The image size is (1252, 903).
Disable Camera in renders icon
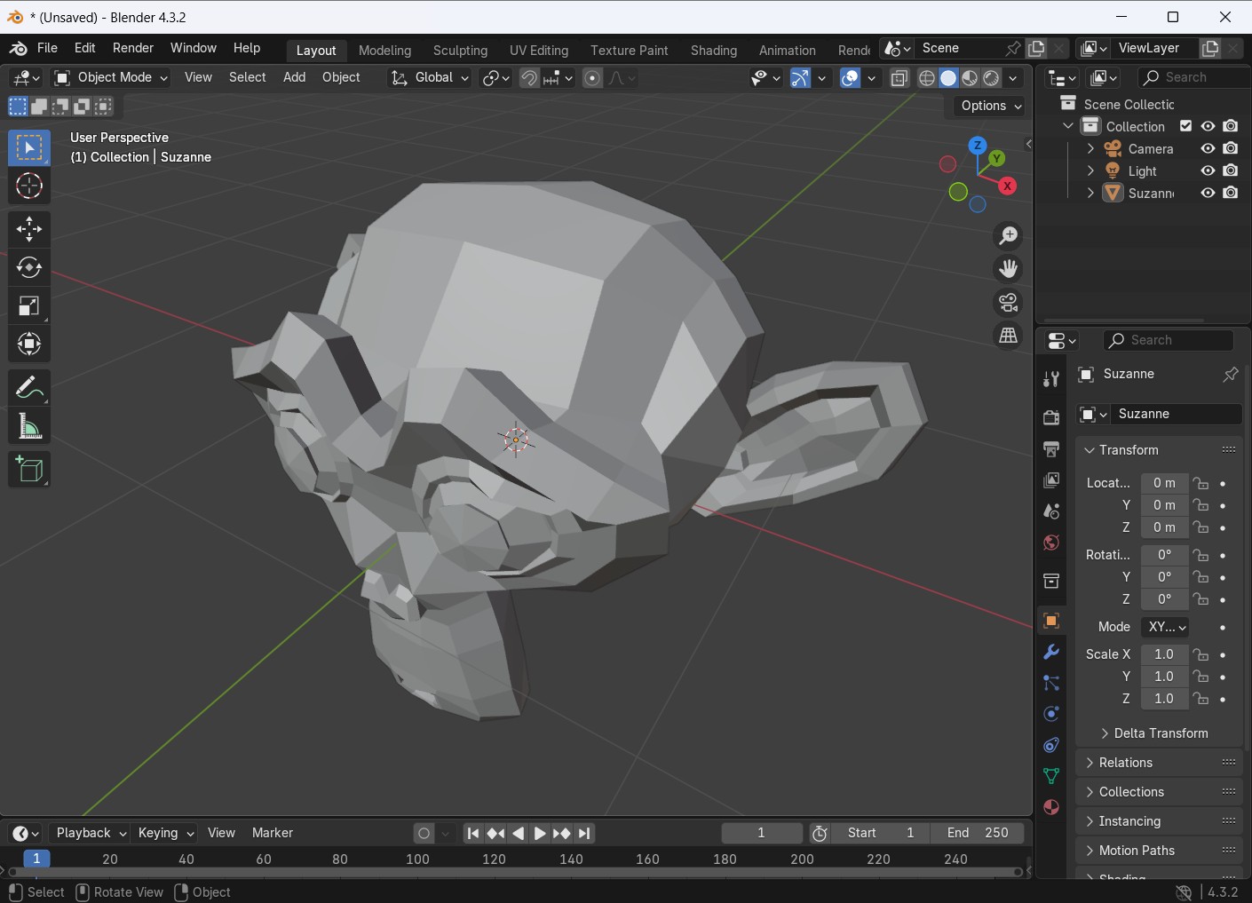(1231, 148)
